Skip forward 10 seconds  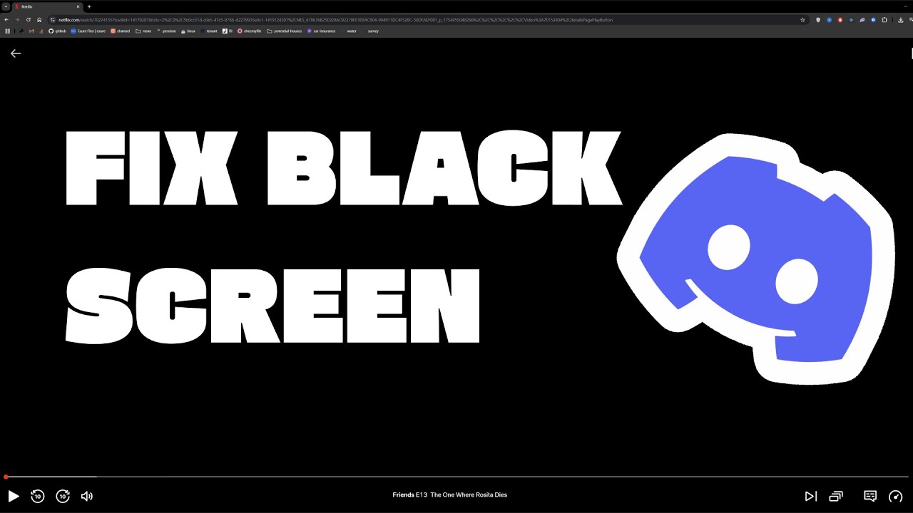pos(63,496)
